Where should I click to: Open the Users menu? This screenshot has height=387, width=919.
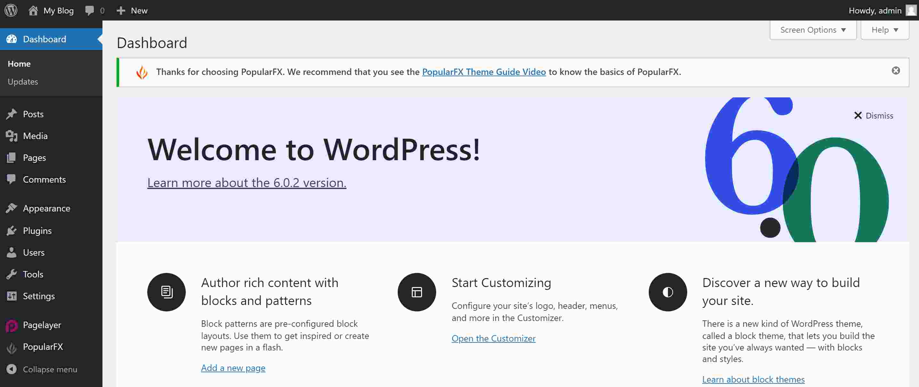(x=51, y=252)
